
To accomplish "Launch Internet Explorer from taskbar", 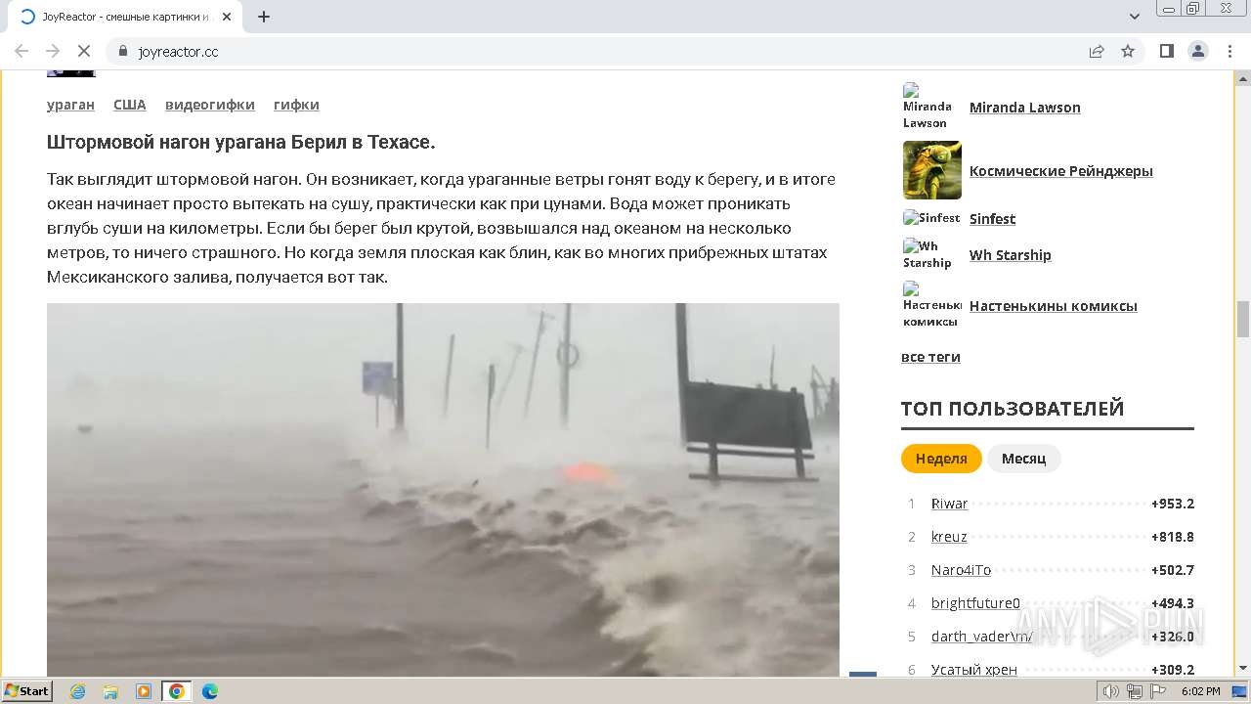I will pos(77,691).
